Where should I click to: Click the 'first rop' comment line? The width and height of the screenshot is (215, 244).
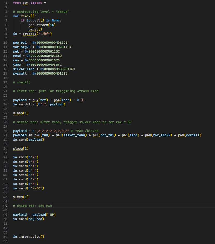pyautogui.click(x=56, y=91)
